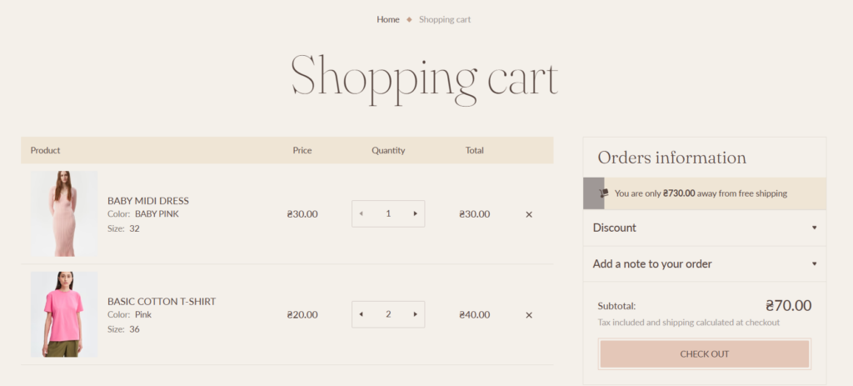Click the free shipping truck icon

tap(604, 193)
